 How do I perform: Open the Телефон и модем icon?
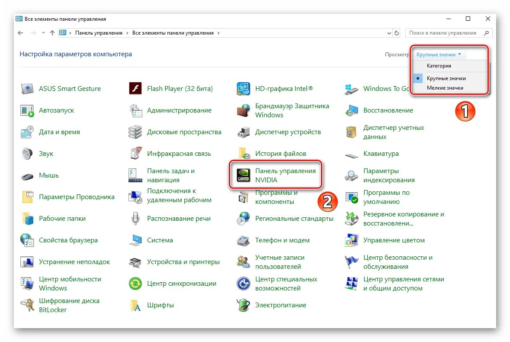coord(243,240)
